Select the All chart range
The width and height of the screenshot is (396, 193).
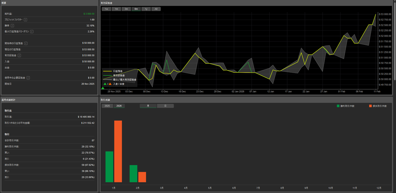coord(156,9)
